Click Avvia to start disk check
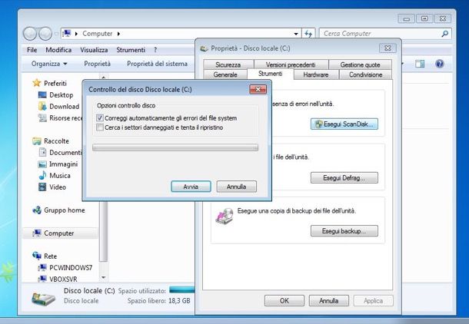 (x=191, y=187)
